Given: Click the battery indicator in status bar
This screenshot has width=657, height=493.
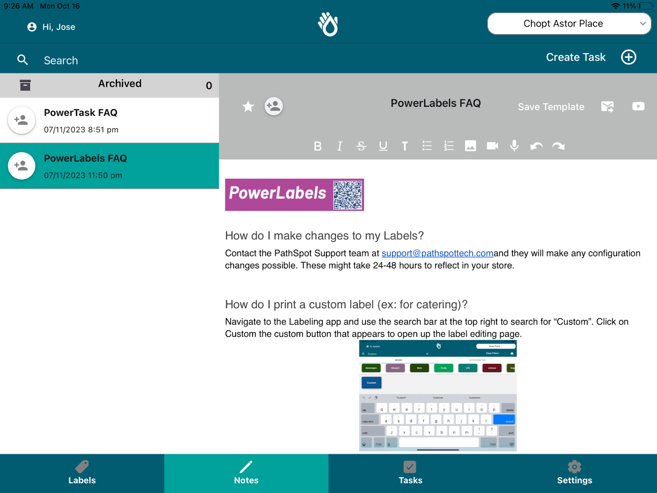Looking at the screenshot, I should tap(646, 6).
